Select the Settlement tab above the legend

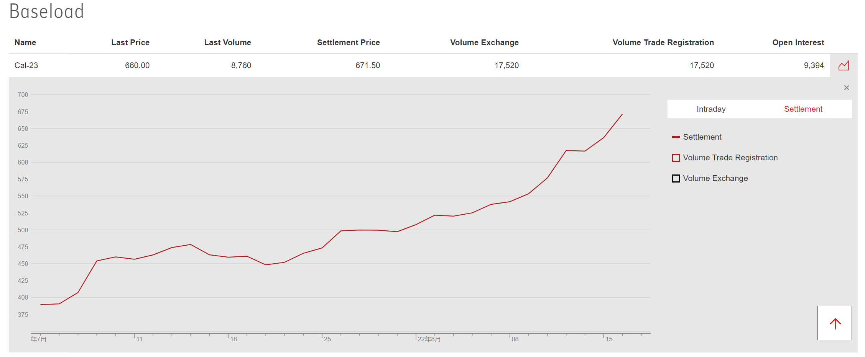[803, 109]
